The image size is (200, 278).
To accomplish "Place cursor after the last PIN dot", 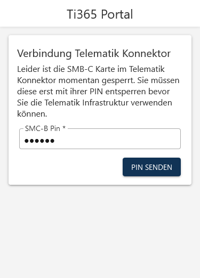I will tap(55, 141).
